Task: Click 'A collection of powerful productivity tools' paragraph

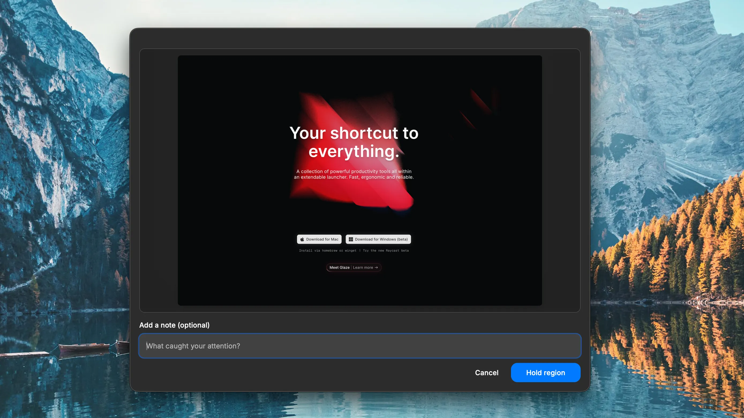Action: [354, 174]
